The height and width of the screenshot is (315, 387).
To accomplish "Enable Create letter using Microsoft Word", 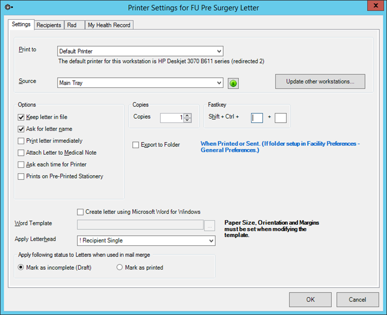I will point(80,212).
